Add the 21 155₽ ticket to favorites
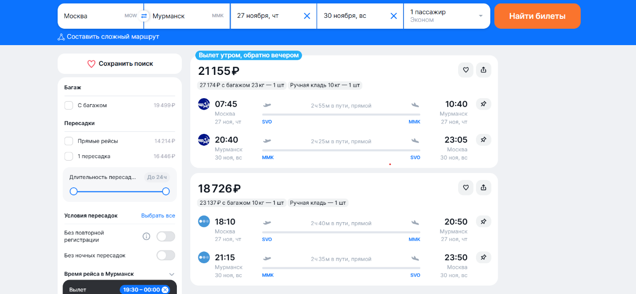The width and height of the screenshot is (636, 294). tap(466, 70)
